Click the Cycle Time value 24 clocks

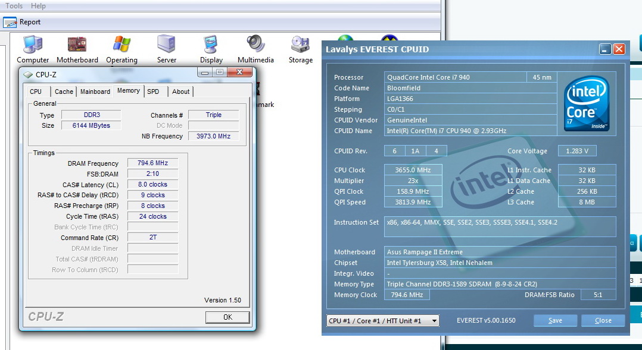152,216
